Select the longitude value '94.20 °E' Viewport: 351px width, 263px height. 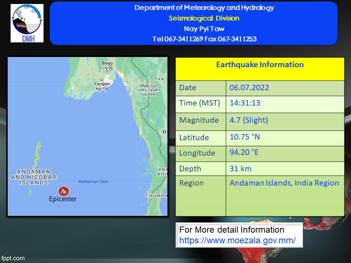coord(244,152)
